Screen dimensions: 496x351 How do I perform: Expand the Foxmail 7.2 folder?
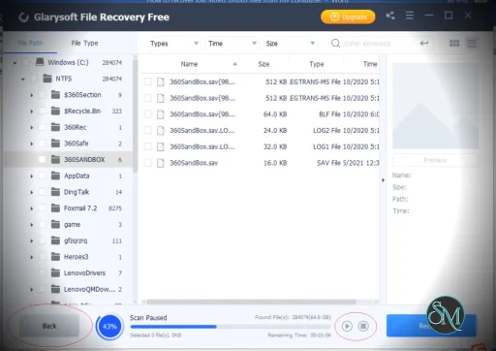pos(32,208)
